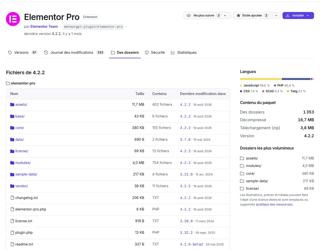The width and height of the screenshot is (320, 250).
Task: Open the watch options dropdown arrow
Action: [225, 15]
